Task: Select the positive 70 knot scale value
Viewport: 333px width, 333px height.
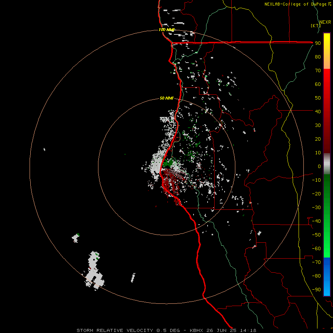Action: tap(318, 71)
